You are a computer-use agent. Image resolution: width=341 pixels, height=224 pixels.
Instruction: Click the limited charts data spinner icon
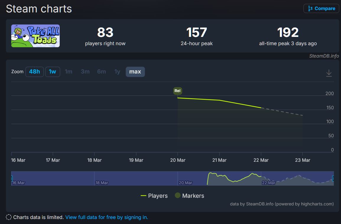[x=9, y=217]
